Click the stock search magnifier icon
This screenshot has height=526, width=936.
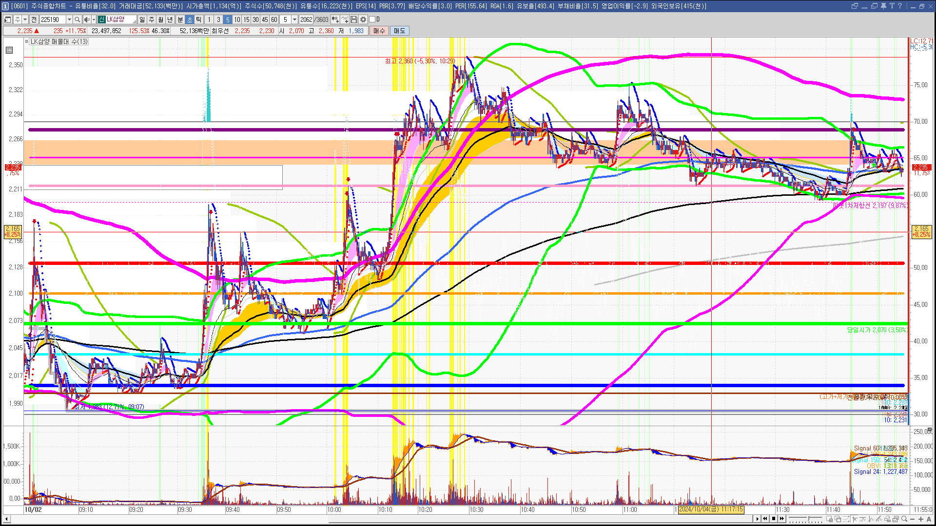[78, 19]
